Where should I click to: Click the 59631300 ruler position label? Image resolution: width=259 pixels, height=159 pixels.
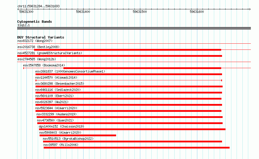[26, 12]
